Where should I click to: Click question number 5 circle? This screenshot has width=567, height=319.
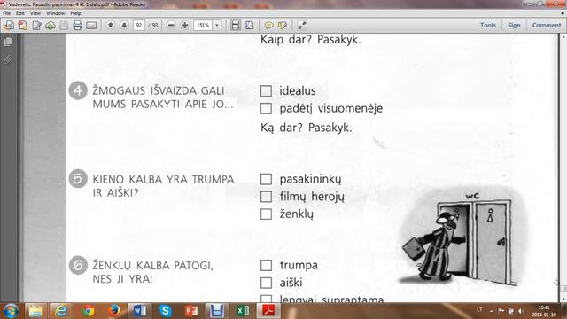click(78, 179)
